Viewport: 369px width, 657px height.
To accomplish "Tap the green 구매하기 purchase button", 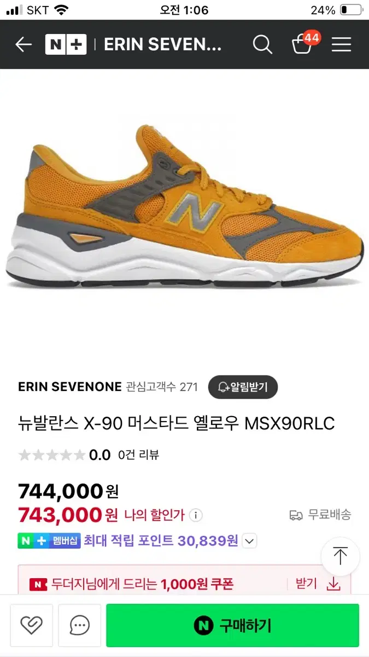I will (x=232, y=625).
